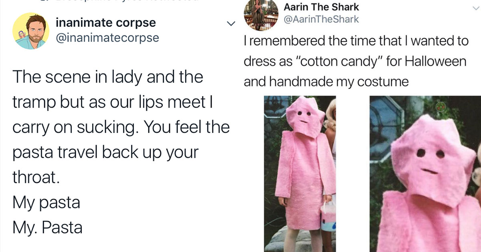The image size is (481, 252).
Task: Click the "throat." line of the tweet
Action: [36, 178]
